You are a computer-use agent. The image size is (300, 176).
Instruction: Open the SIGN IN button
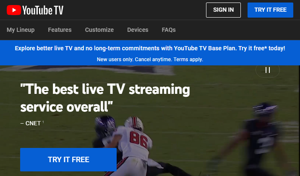[x=223, y=10]
